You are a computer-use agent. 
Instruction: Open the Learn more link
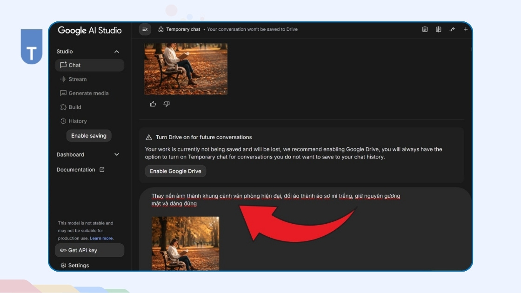[x=101, y=239]
